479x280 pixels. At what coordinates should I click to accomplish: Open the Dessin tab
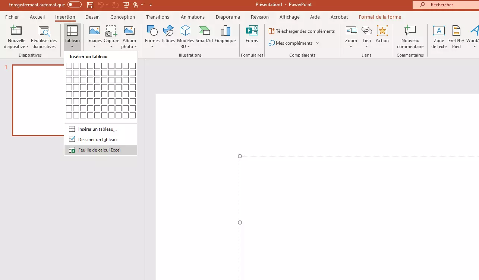(x=92, y=17)
